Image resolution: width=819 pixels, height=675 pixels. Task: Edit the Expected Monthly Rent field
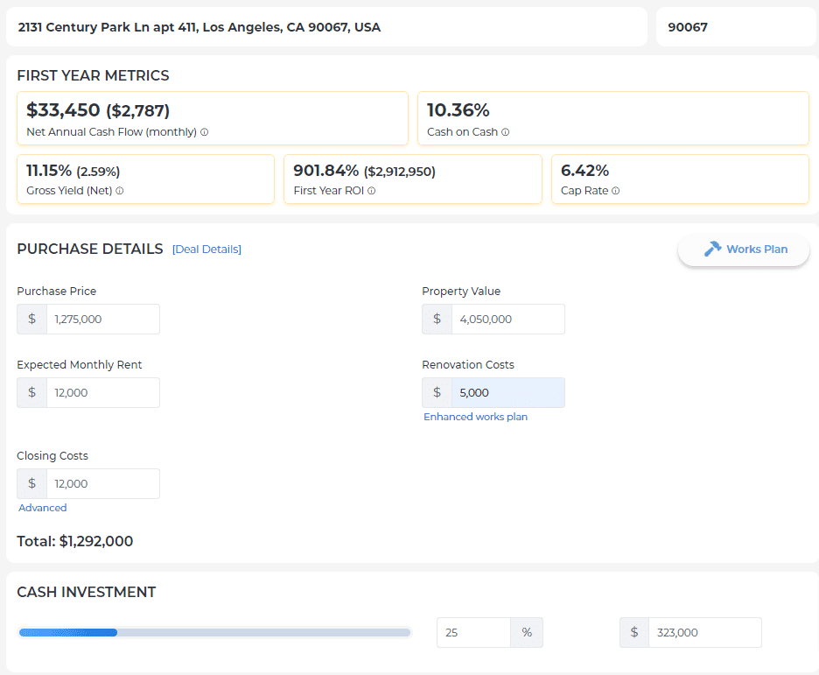[103, 393]
